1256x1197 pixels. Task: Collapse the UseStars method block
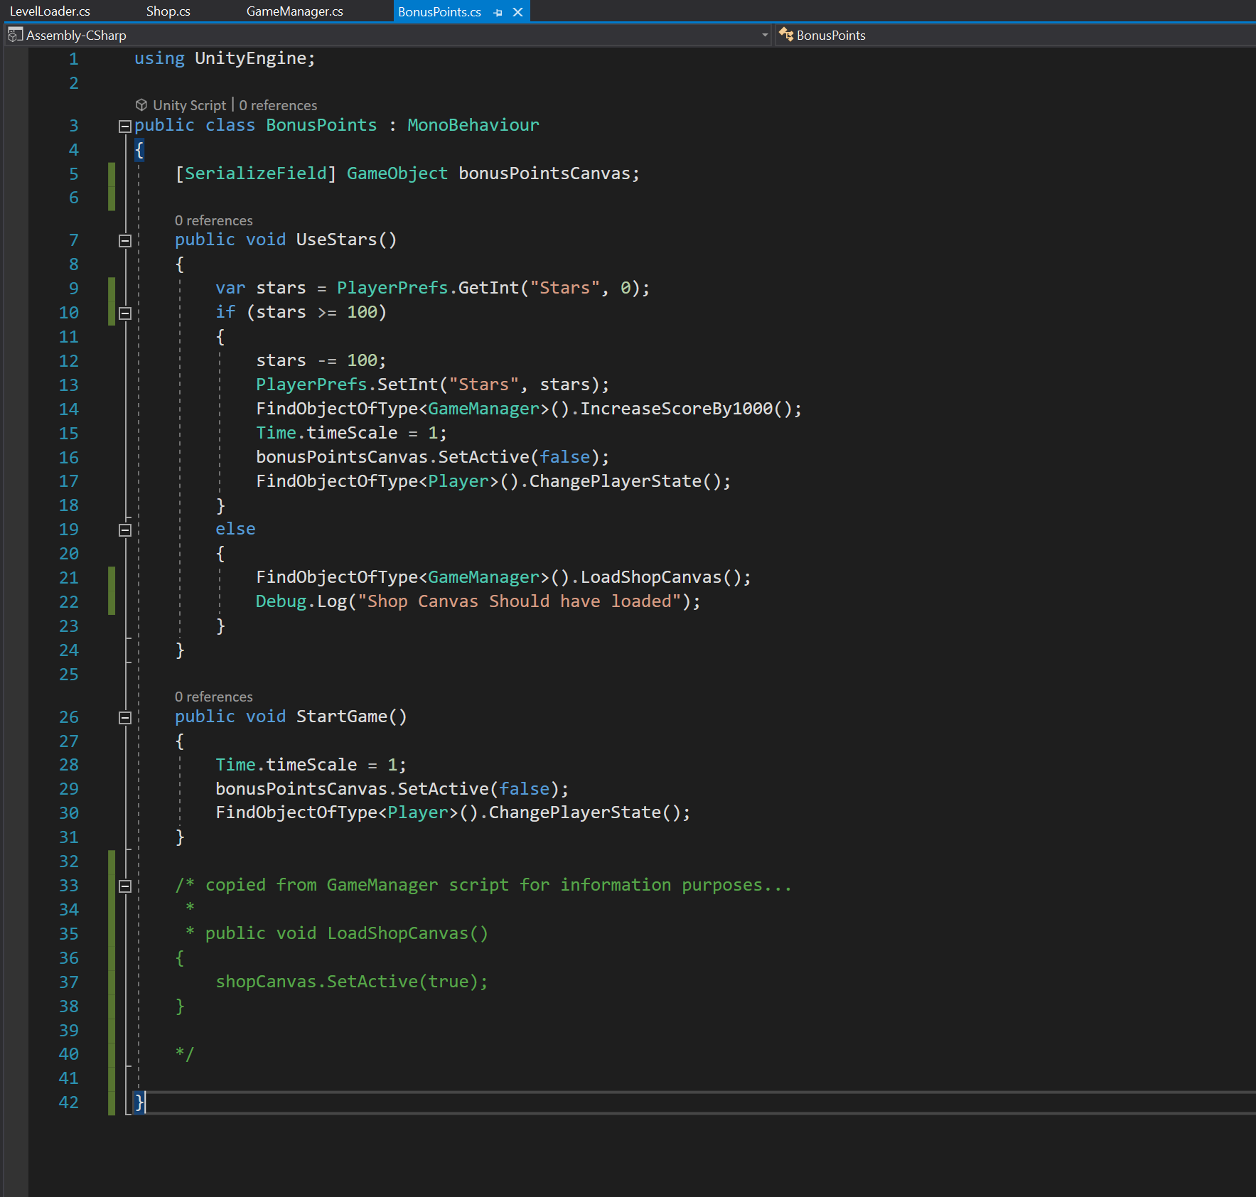click(124, 240)
